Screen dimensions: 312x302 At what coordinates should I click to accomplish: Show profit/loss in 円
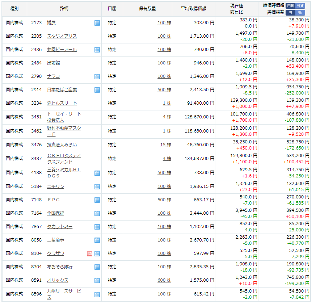[291, 13]
